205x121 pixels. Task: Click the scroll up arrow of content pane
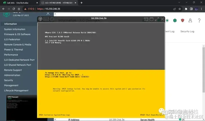coord(55,14)
